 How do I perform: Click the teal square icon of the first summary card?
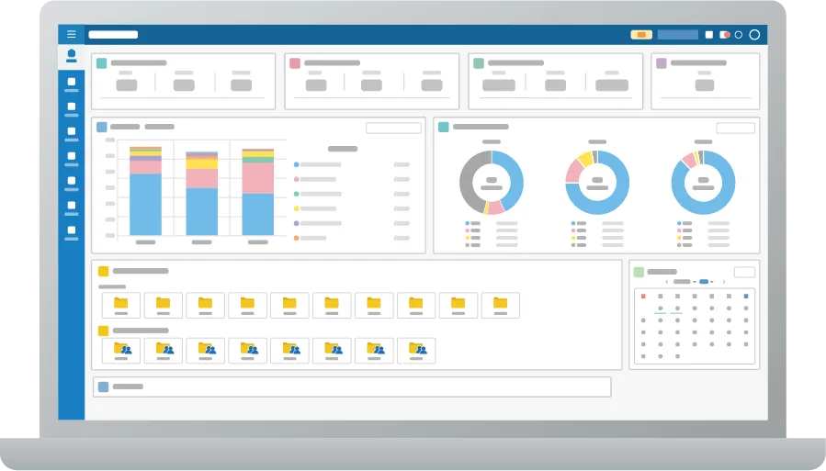coord(102,63)
